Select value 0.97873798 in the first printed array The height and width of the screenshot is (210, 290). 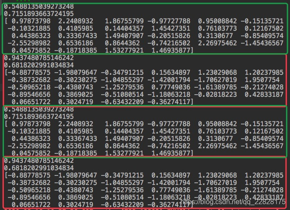[31, 21]
